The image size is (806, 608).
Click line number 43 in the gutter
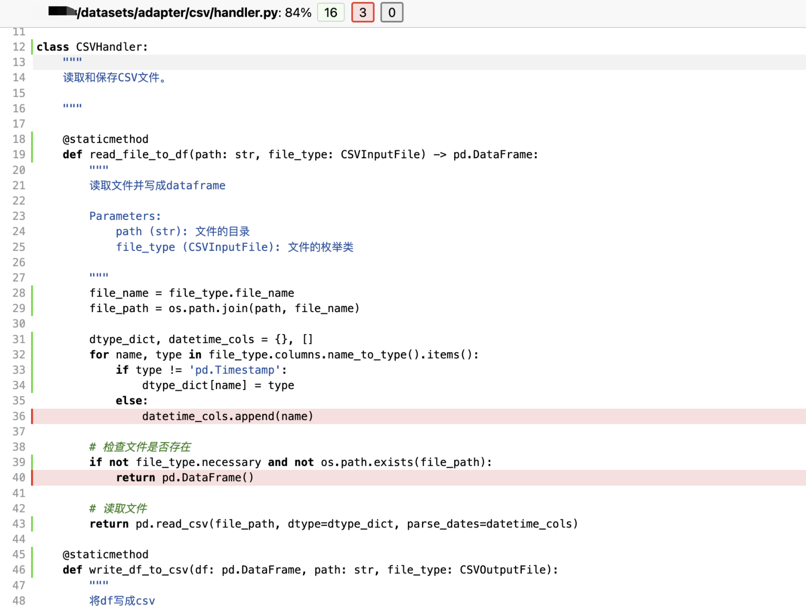click(x=19, y=524)
